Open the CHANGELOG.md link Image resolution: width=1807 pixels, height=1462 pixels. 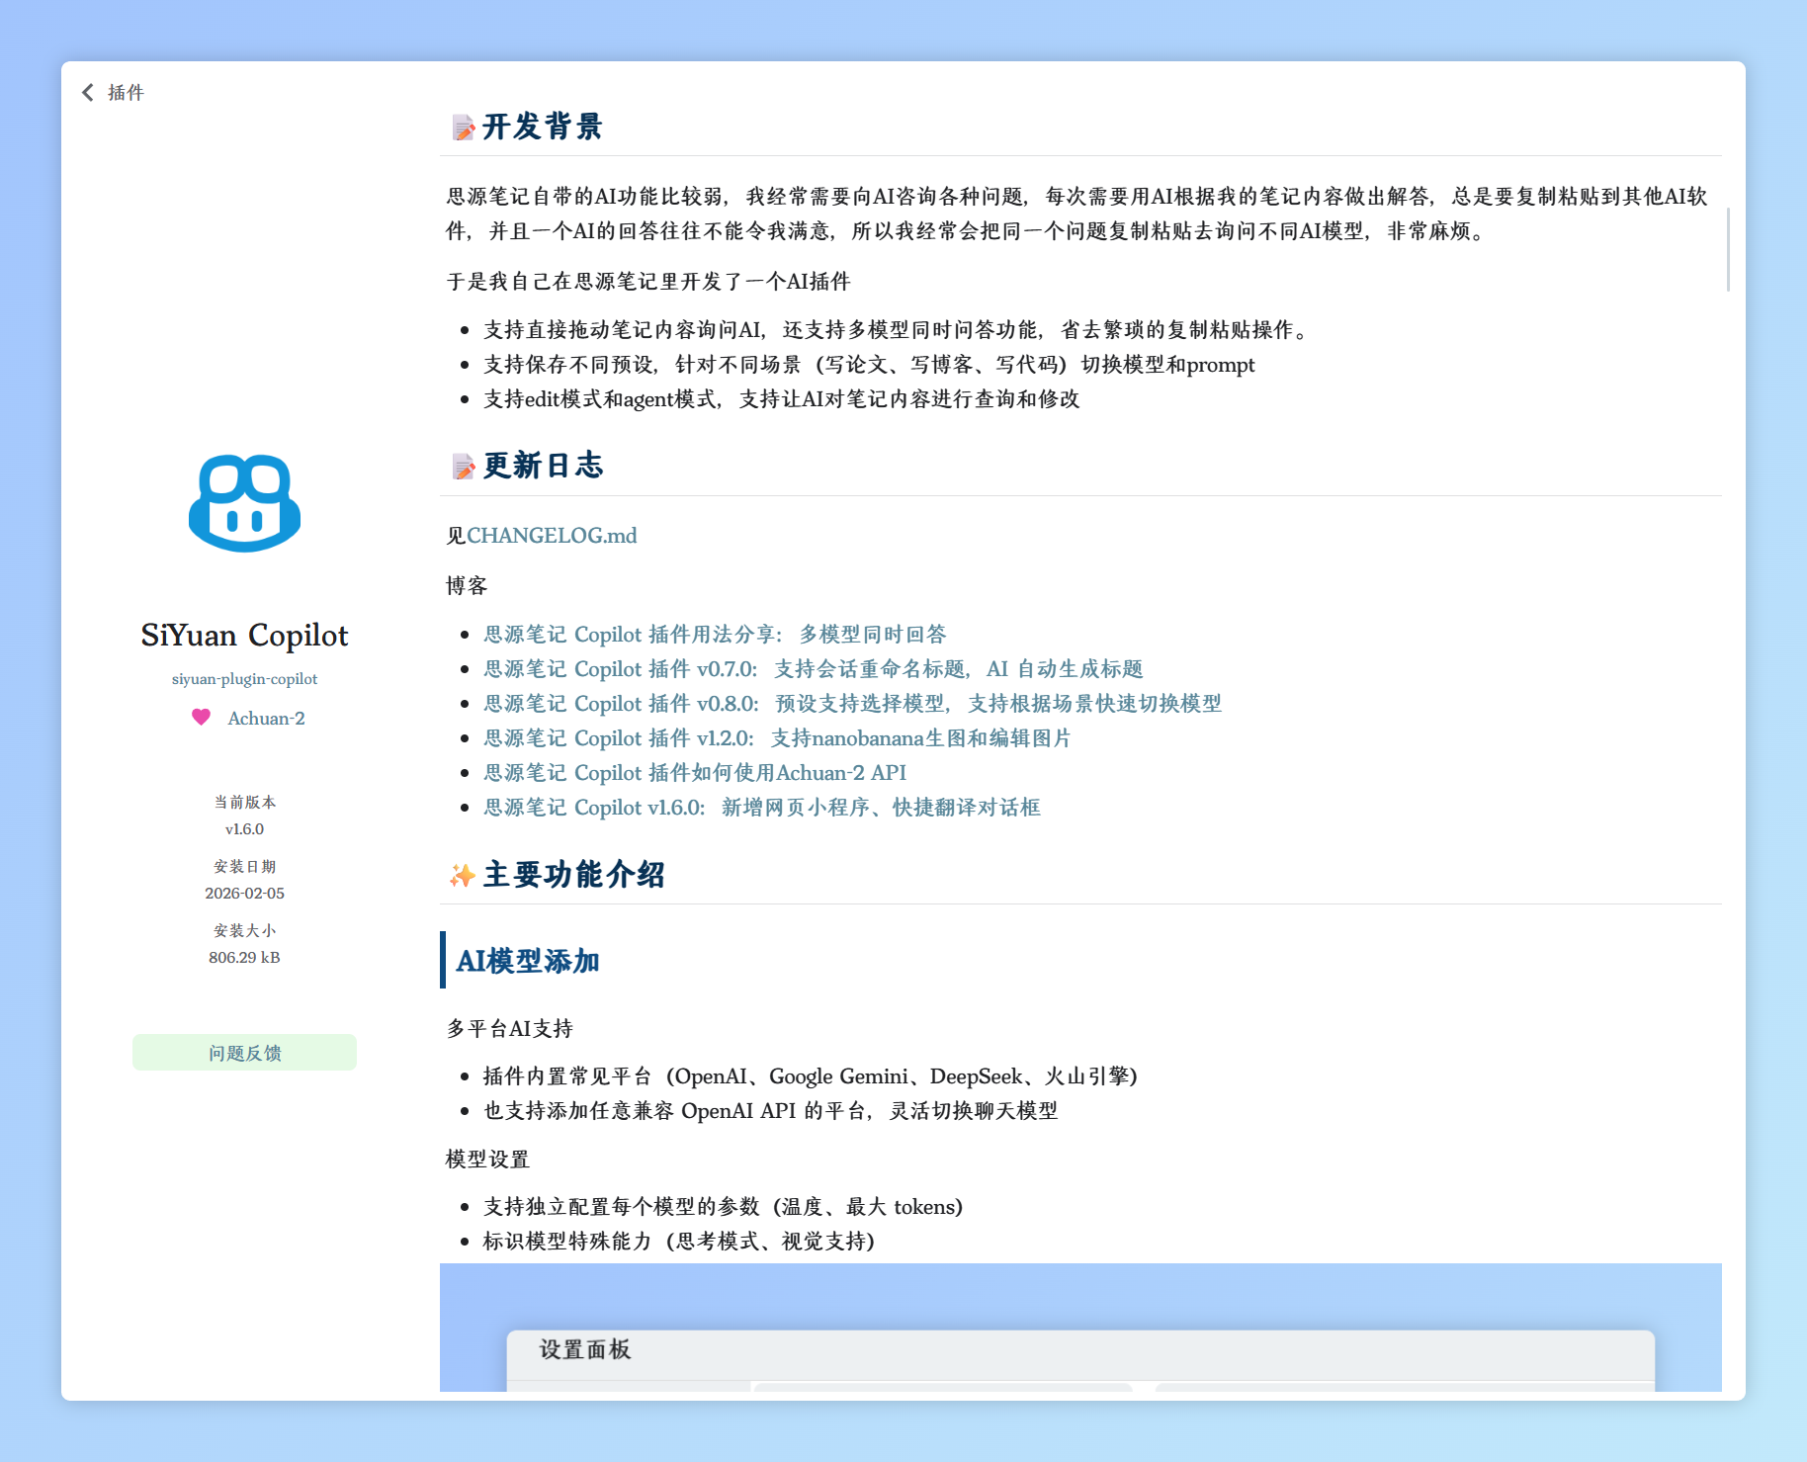552,536
